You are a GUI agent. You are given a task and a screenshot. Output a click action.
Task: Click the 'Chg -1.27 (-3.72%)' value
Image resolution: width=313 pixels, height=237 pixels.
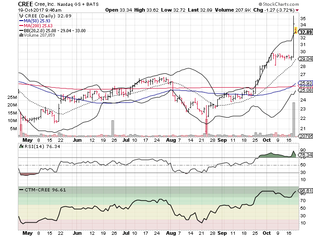click(x=274, y=10)
